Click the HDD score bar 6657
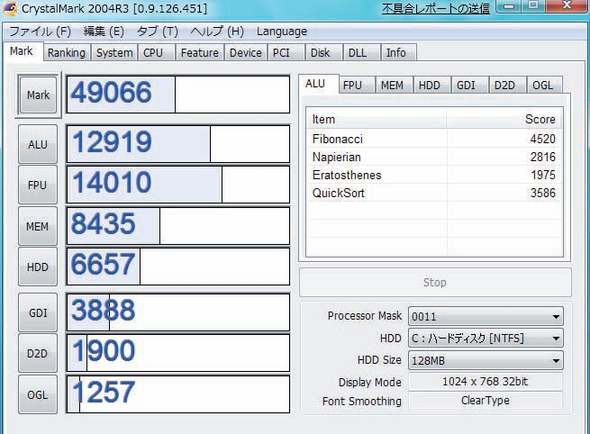Screen dimensions: 590x434 (178, 267)
